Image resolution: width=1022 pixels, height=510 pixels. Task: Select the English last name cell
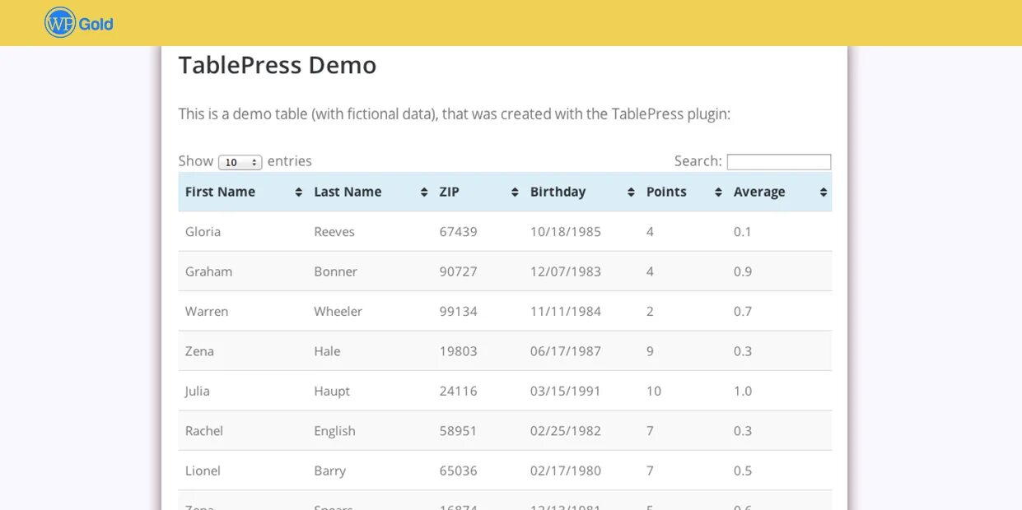(334, 431)
